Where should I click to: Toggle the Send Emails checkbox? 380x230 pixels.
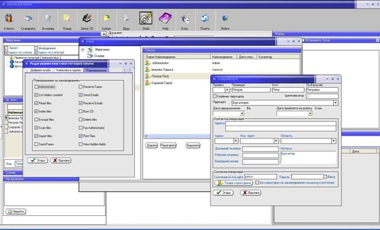(81, 95)
